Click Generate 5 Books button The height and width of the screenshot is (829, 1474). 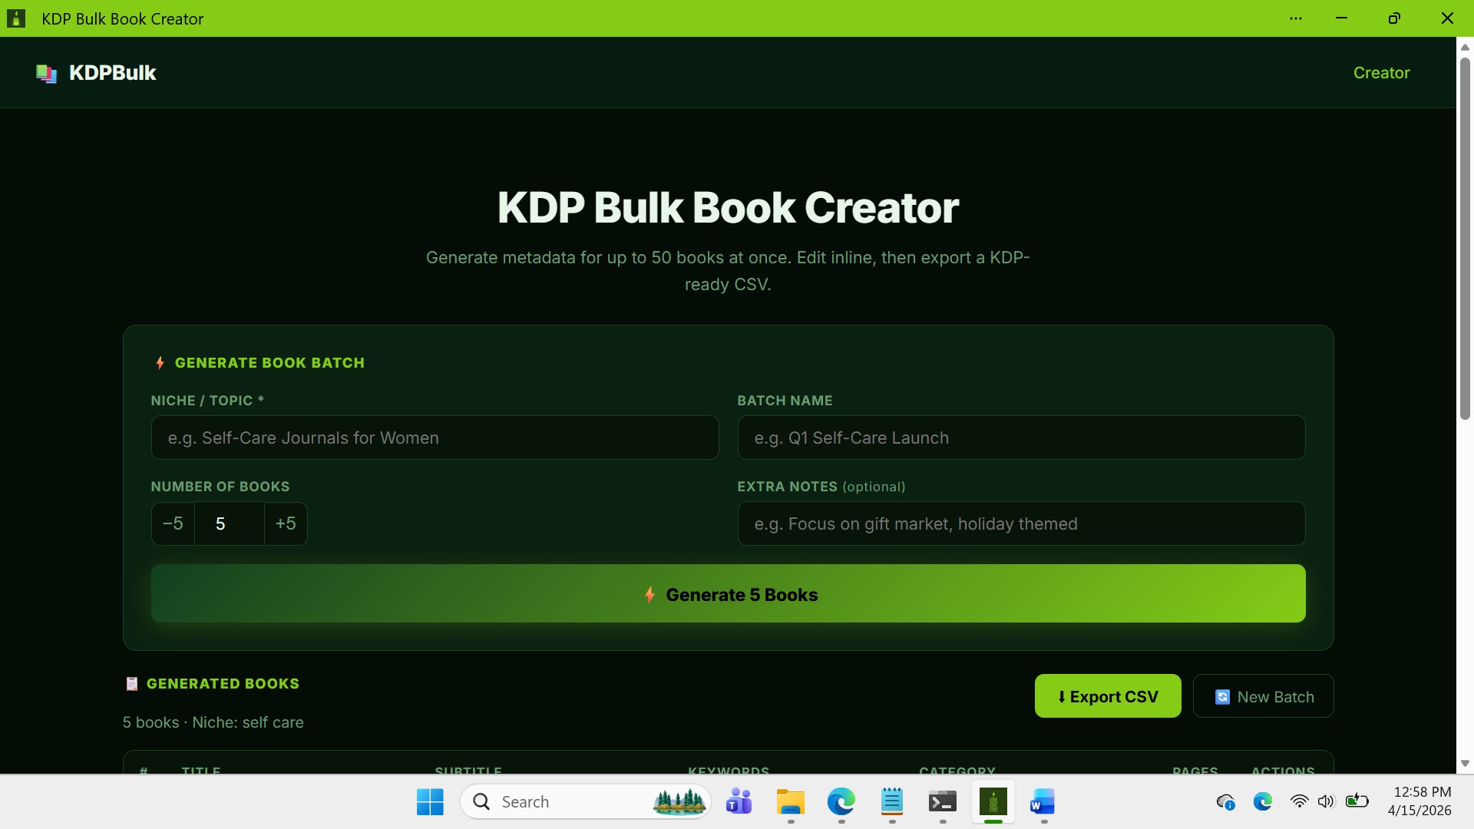pyautogui.click(x=728, y=593)
